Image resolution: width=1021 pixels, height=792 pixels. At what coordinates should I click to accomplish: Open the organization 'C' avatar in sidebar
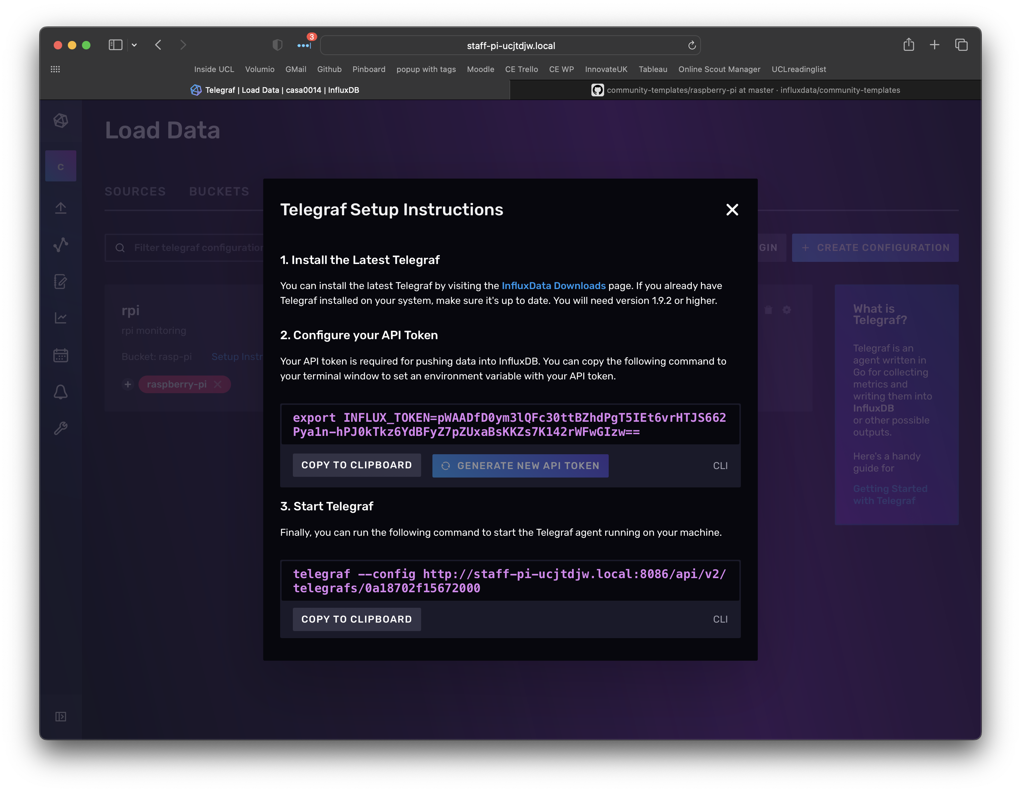pos(61,166)
